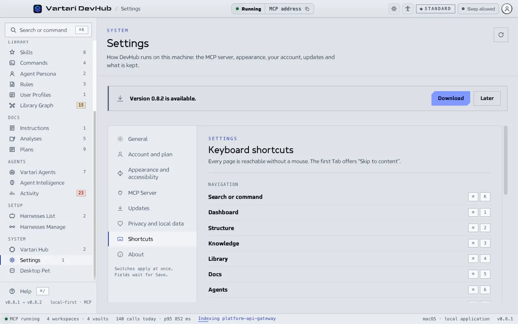
Task: Select the About settings tab
Action: [153, 254]
